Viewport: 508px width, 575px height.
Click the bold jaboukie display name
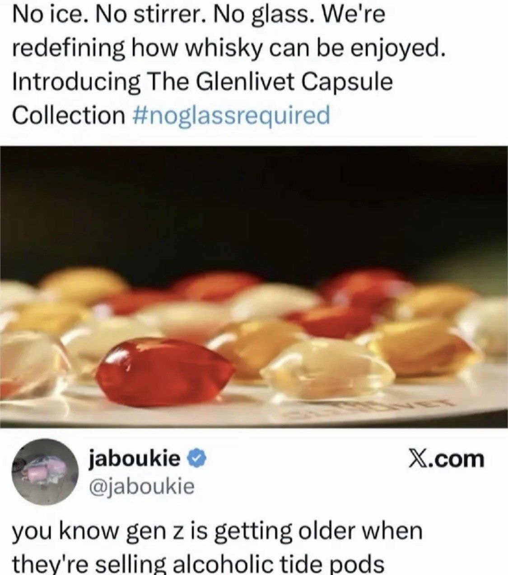pyautogui.click(x=135, y=459)
